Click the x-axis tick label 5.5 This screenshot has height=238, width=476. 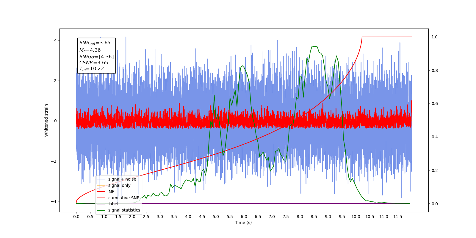tap(230, 217)
